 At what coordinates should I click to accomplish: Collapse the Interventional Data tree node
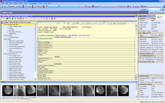coord(5,54)
